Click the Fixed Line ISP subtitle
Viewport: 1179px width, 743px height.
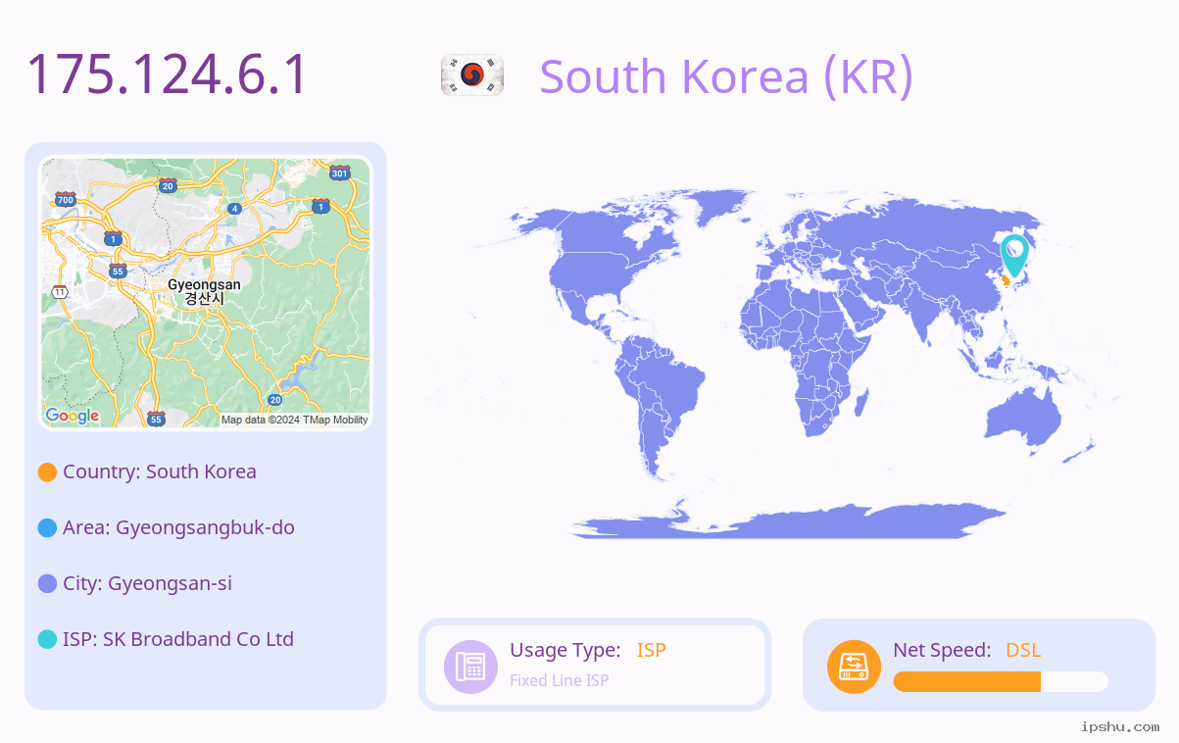560,680
